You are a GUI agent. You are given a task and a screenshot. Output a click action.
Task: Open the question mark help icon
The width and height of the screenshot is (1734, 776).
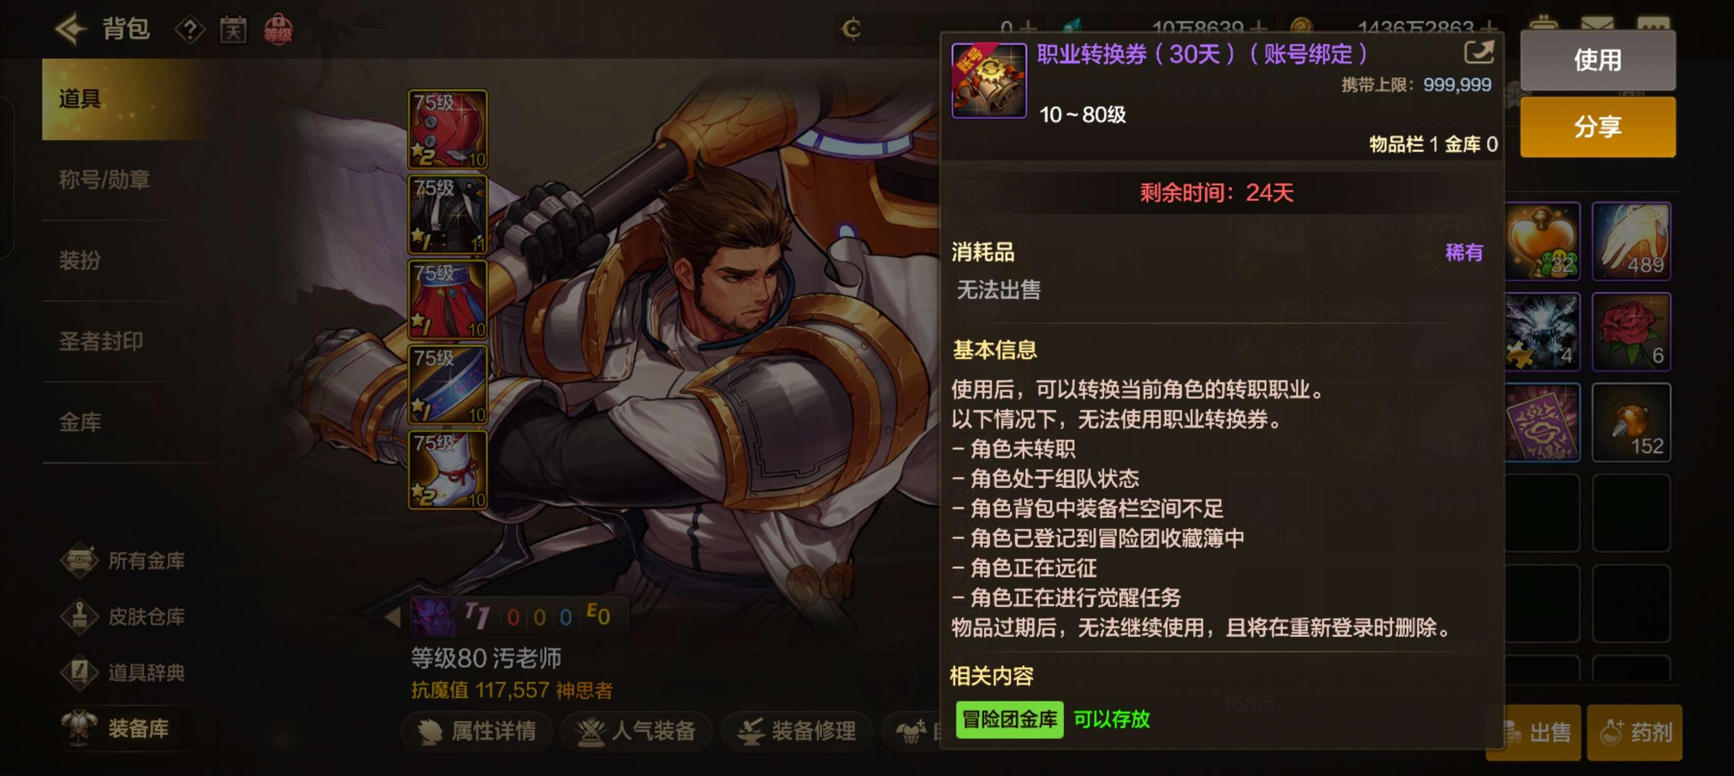click(190, 29)
